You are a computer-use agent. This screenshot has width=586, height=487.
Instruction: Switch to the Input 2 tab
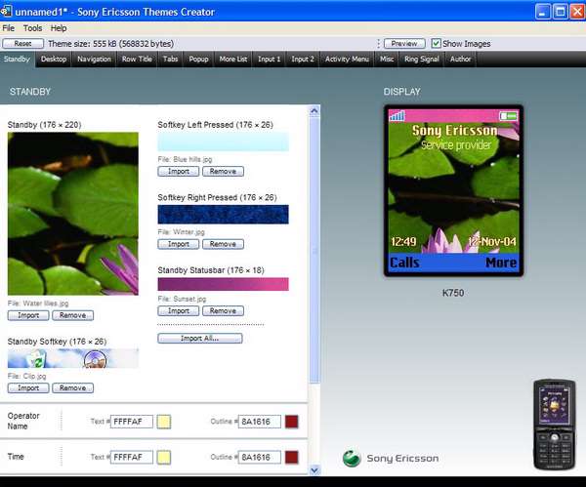(303, 59)
